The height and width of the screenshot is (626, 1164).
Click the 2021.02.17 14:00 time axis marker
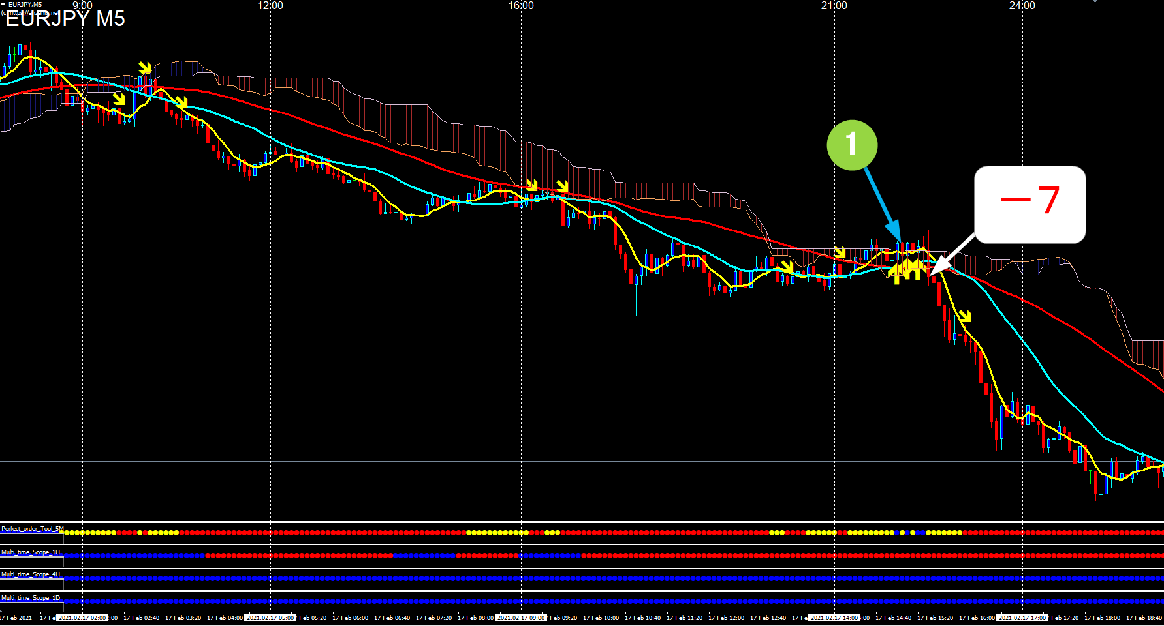pyautogui.click(x=834, y=618)
